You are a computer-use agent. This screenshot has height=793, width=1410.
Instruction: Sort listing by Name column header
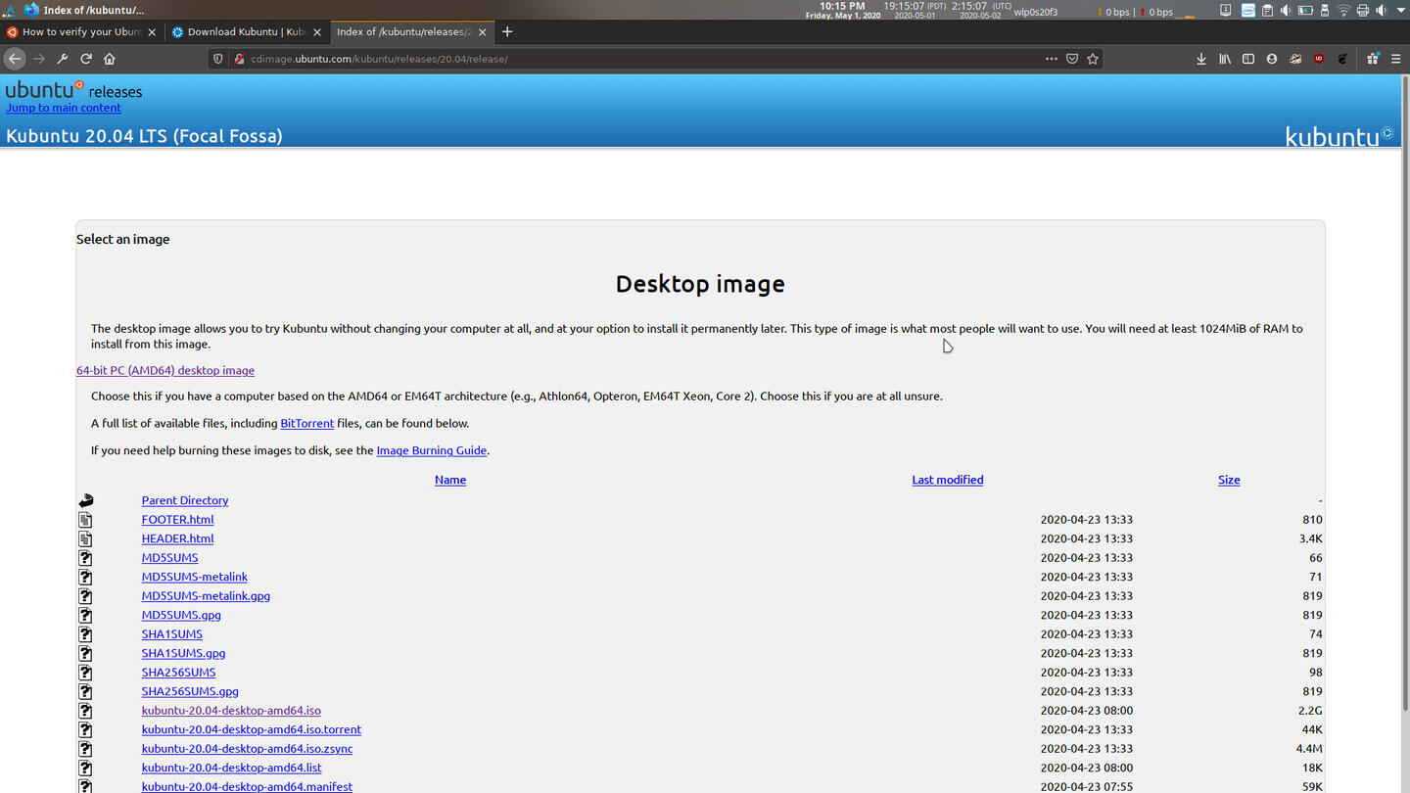(x=450, y=480)
